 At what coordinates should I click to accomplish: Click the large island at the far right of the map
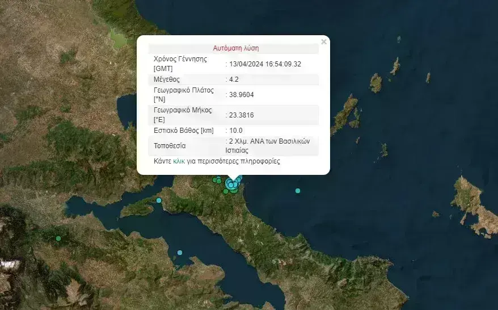click(x=471, y=204)
